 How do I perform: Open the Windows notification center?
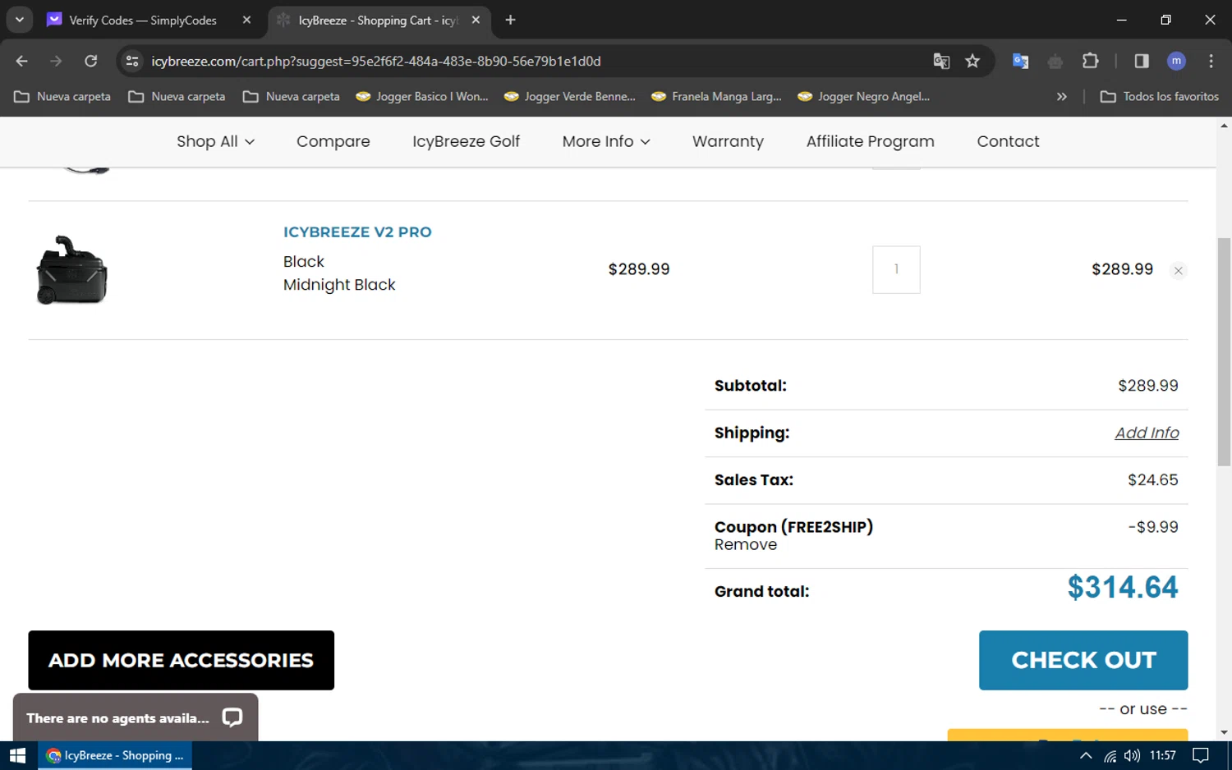1201,755
